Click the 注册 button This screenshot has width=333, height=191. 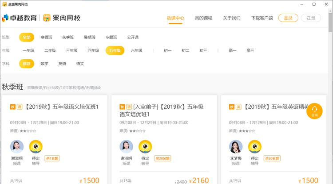(311, 18)
